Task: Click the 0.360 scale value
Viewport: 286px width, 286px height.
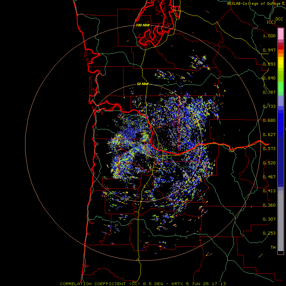Action: click(x=269, y=205)
